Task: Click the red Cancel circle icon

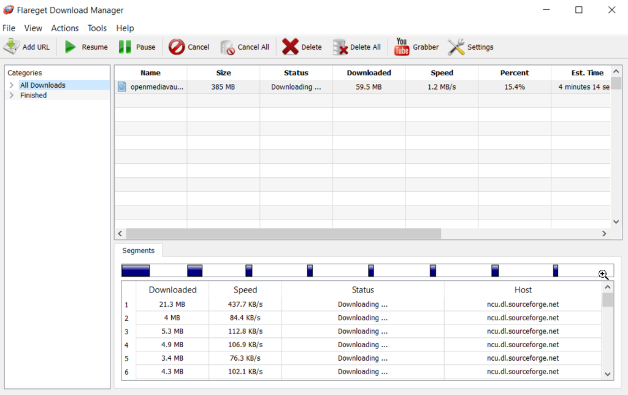Action: point(176,47)
